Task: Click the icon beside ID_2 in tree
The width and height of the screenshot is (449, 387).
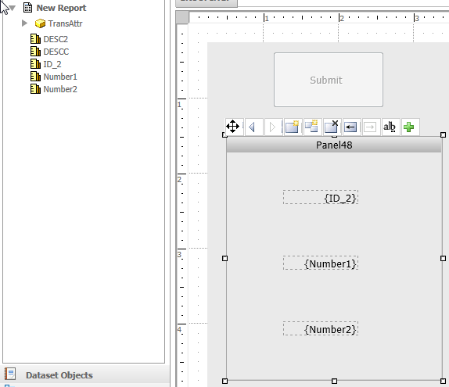Action: point(35,64)
